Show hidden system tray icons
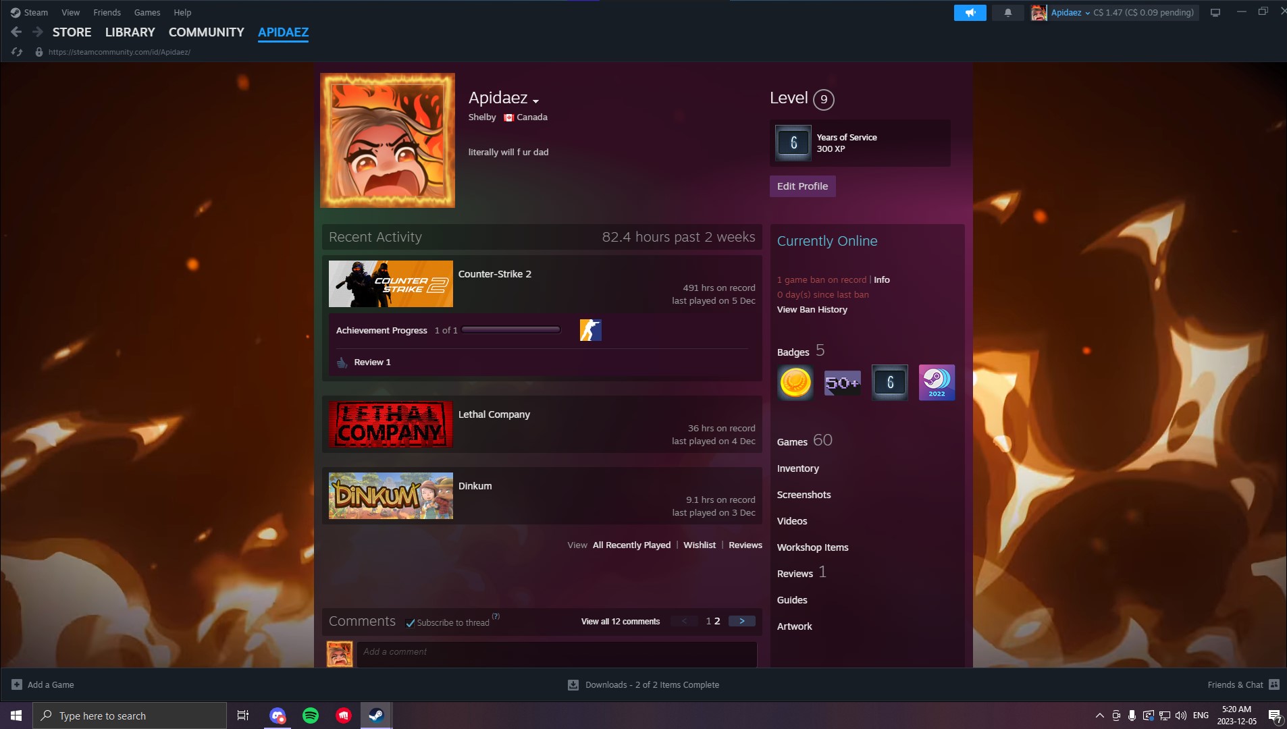Image resolution: width=1287 pixels, height=729 pixels. 1099,715
